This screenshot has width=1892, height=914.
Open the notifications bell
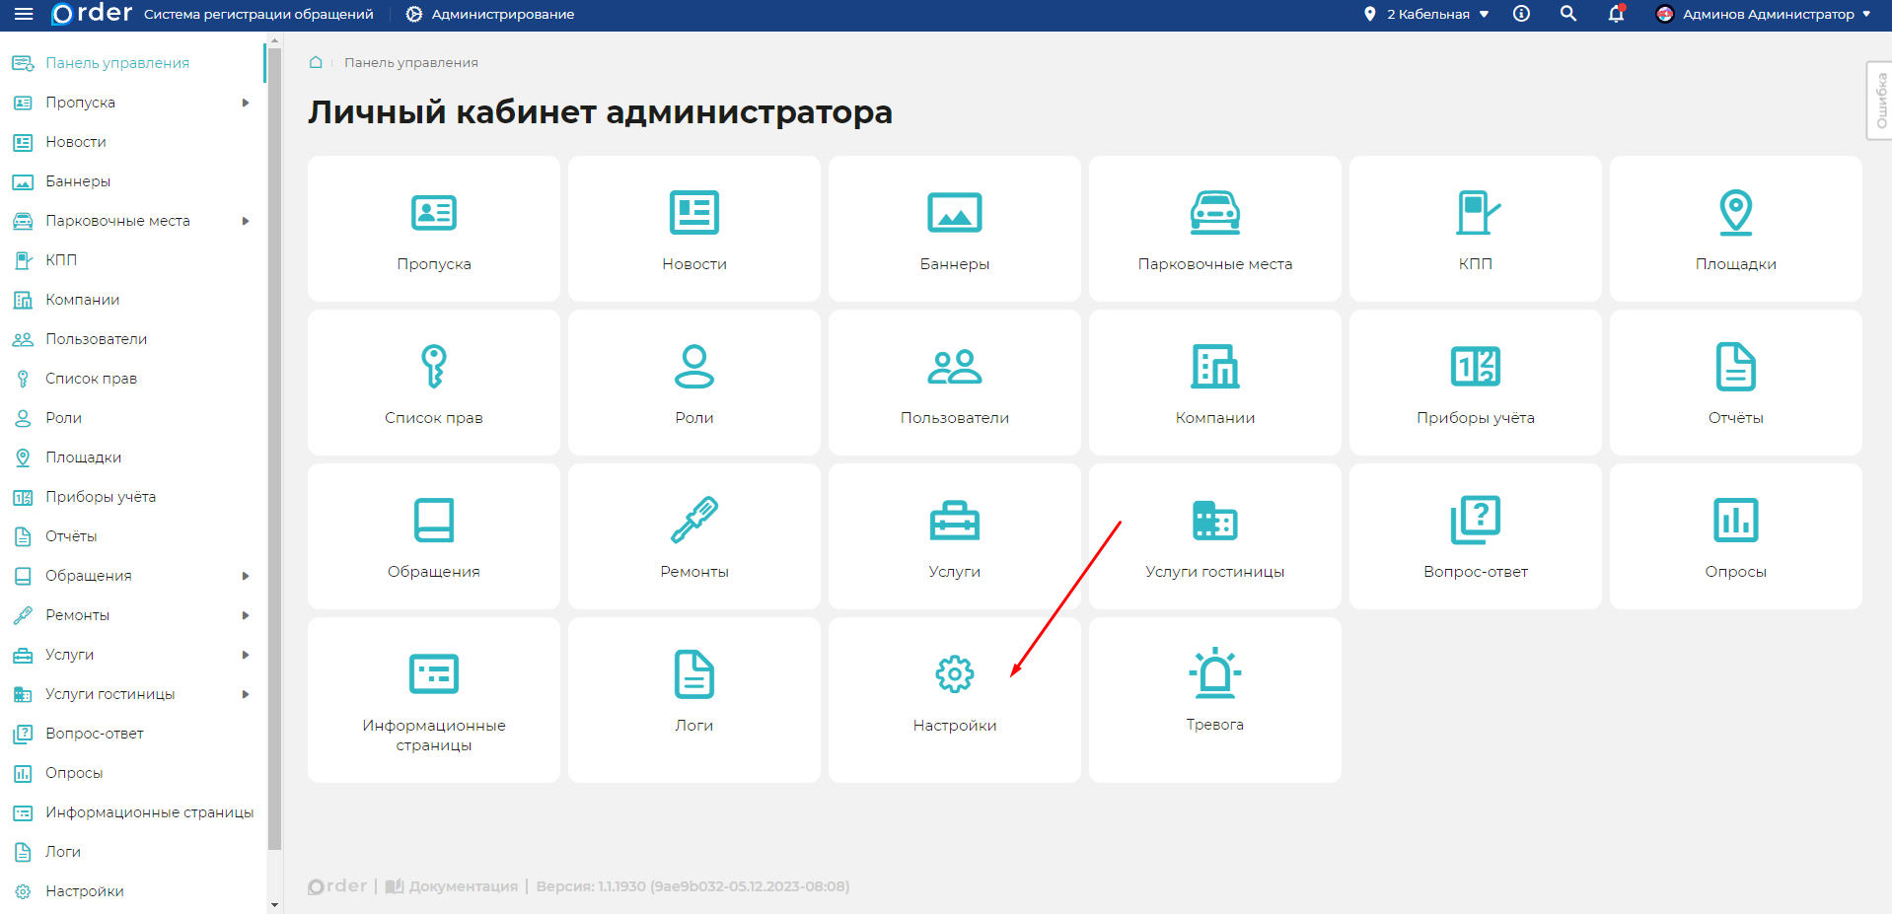coord(1616,15)
